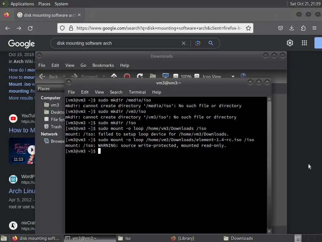Go up one folder in Downloads window

tap(114, 76)
